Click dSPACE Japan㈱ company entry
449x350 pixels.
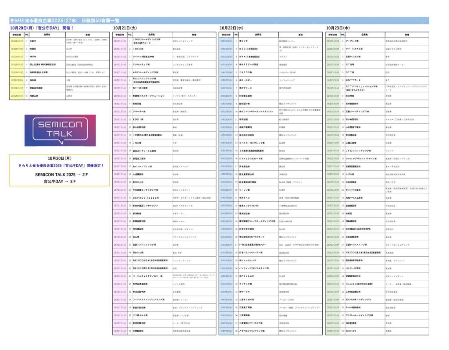pos(144,198)
